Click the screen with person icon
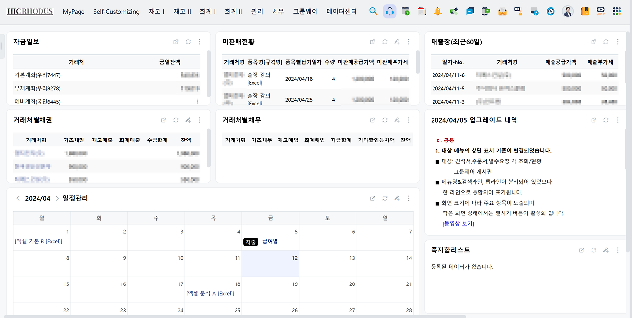 (x=518, y=11)
